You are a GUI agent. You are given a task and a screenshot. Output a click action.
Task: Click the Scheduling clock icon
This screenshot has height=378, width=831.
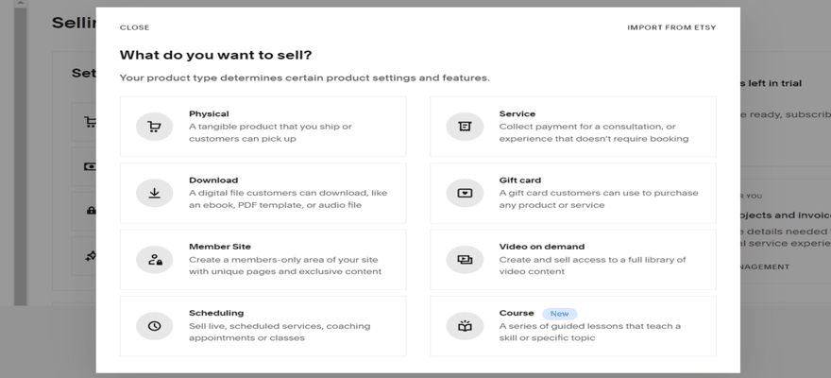[x=154, y=326]
